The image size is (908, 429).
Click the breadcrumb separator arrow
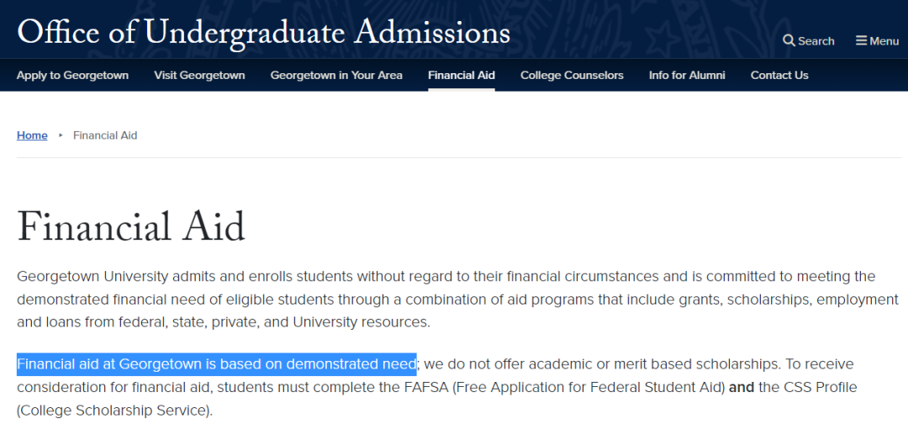61,135
